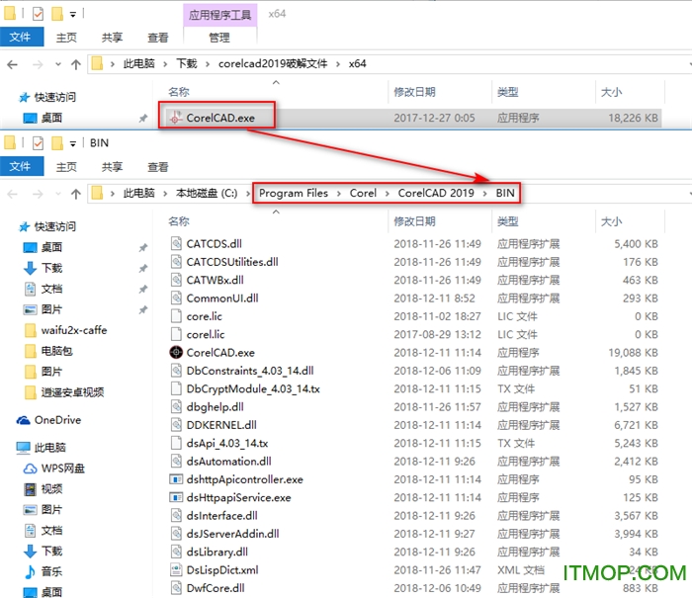This screenshot has height=598, width=692.
Task: Sort by 类型 column in BIN window
Action: pyautogui.click(x=507, y=221)
